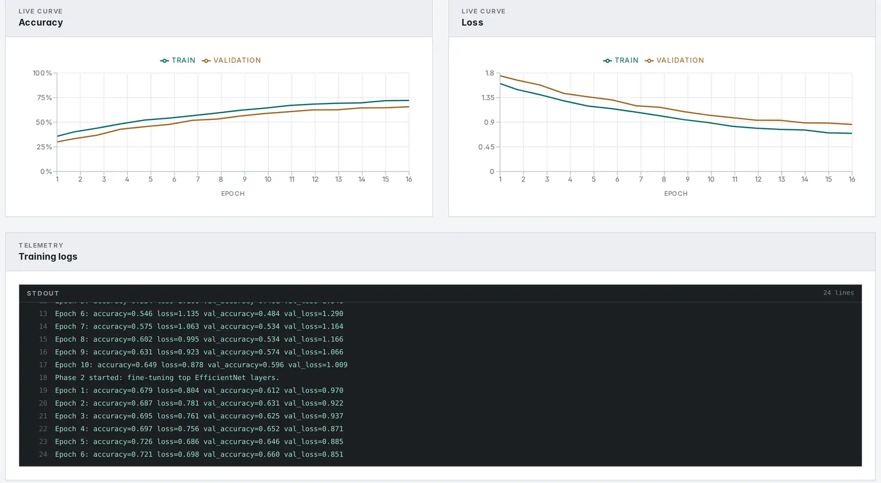881x483 pixels.
Task: Click 1.35 label on Loss y-axis
Action: click(x=488, y=98)
